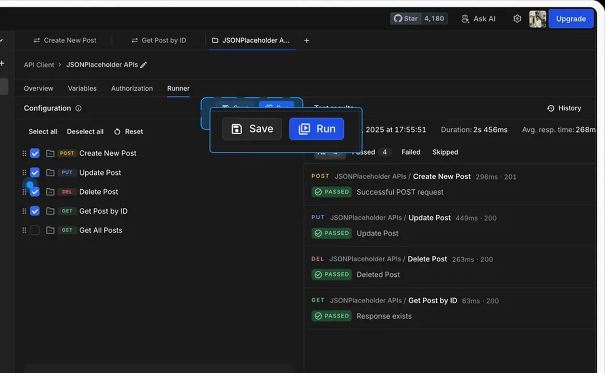This screenshot has width=605, height=373.
Task: Select Delete Post in configuration list
Action: pos(99,192)
